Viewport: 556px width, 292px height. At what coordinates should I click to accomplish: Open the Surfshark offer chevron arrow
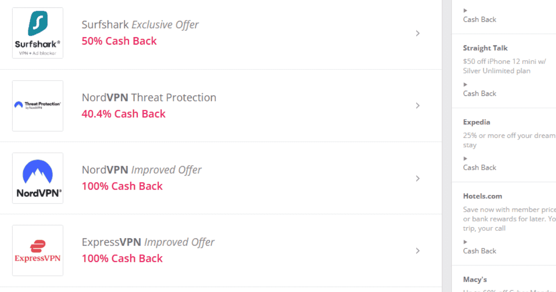coord(417,33)
